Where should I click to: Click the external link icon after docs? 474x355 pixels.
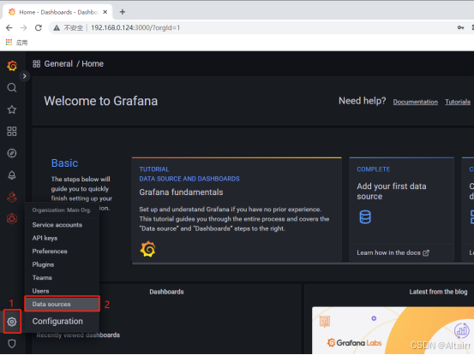pos(426,252)
